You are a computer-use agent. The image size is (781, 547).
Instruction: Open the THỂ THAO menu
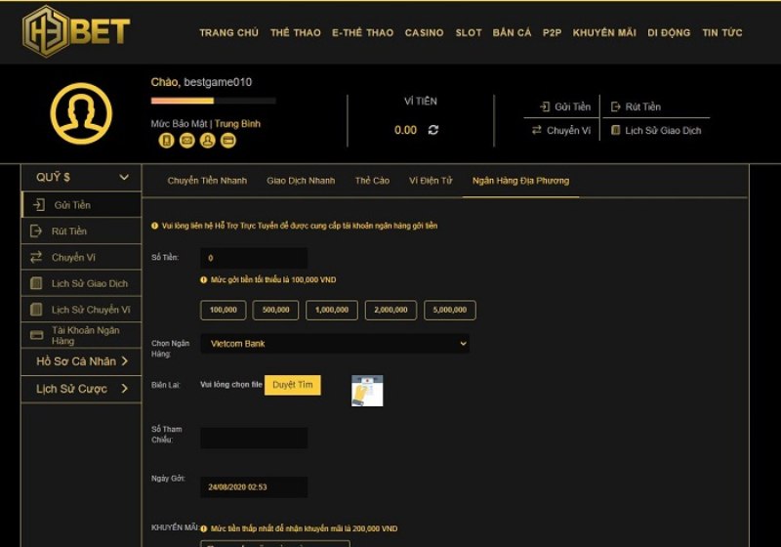(296, 33)
